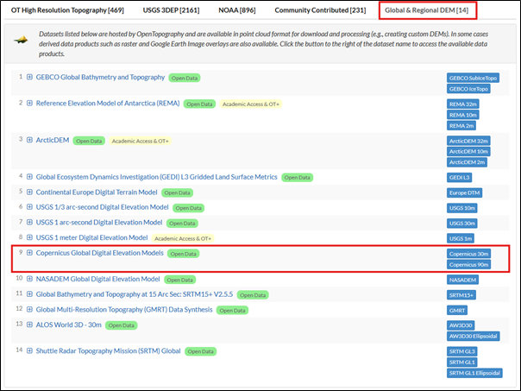Click the SRTM GL3 button
This screenshot has width=521, height=391.
pyautogui.click(x=462, y=351)
